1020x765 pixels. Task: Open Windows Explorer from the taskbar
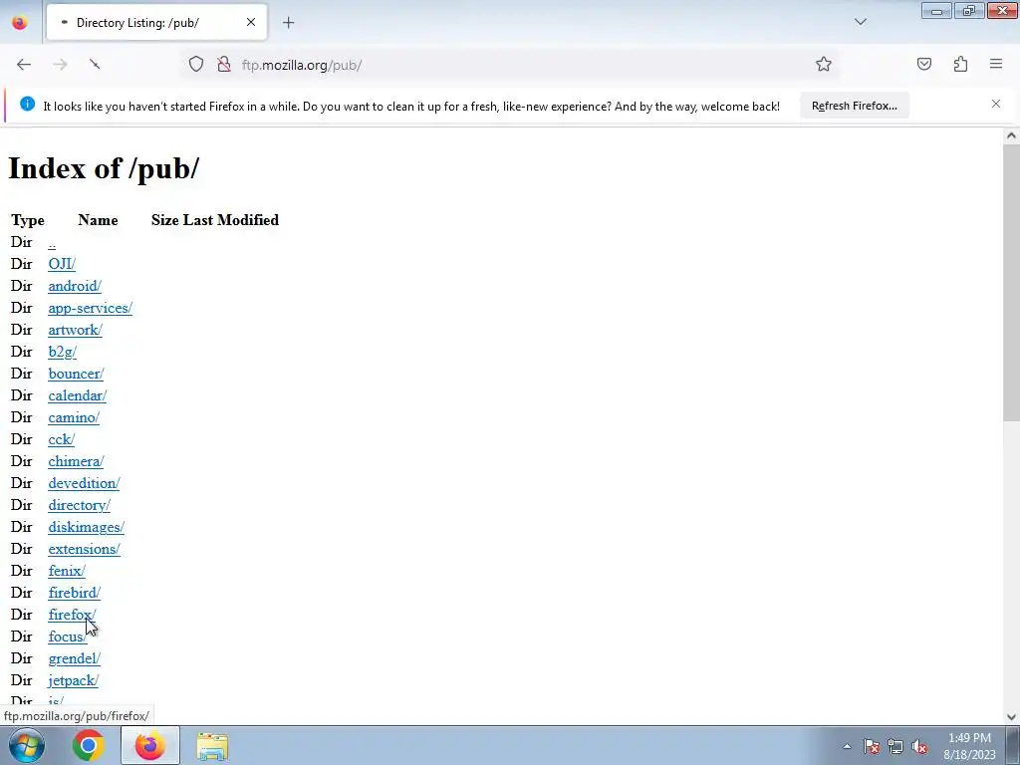click(x=212, y=746)
